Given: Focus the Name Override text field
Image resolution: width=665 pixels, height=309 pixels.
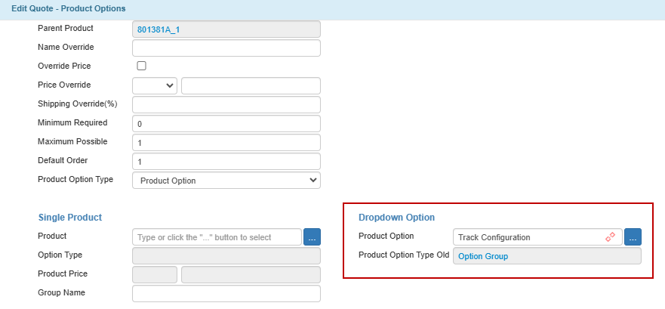Looking at the screenshot, I should [226, 48].
